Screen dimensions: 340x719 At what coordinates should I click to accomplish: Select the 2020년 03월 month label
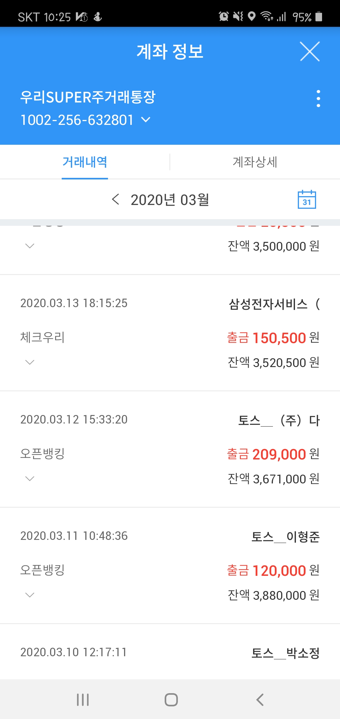[x=170, y=200]
